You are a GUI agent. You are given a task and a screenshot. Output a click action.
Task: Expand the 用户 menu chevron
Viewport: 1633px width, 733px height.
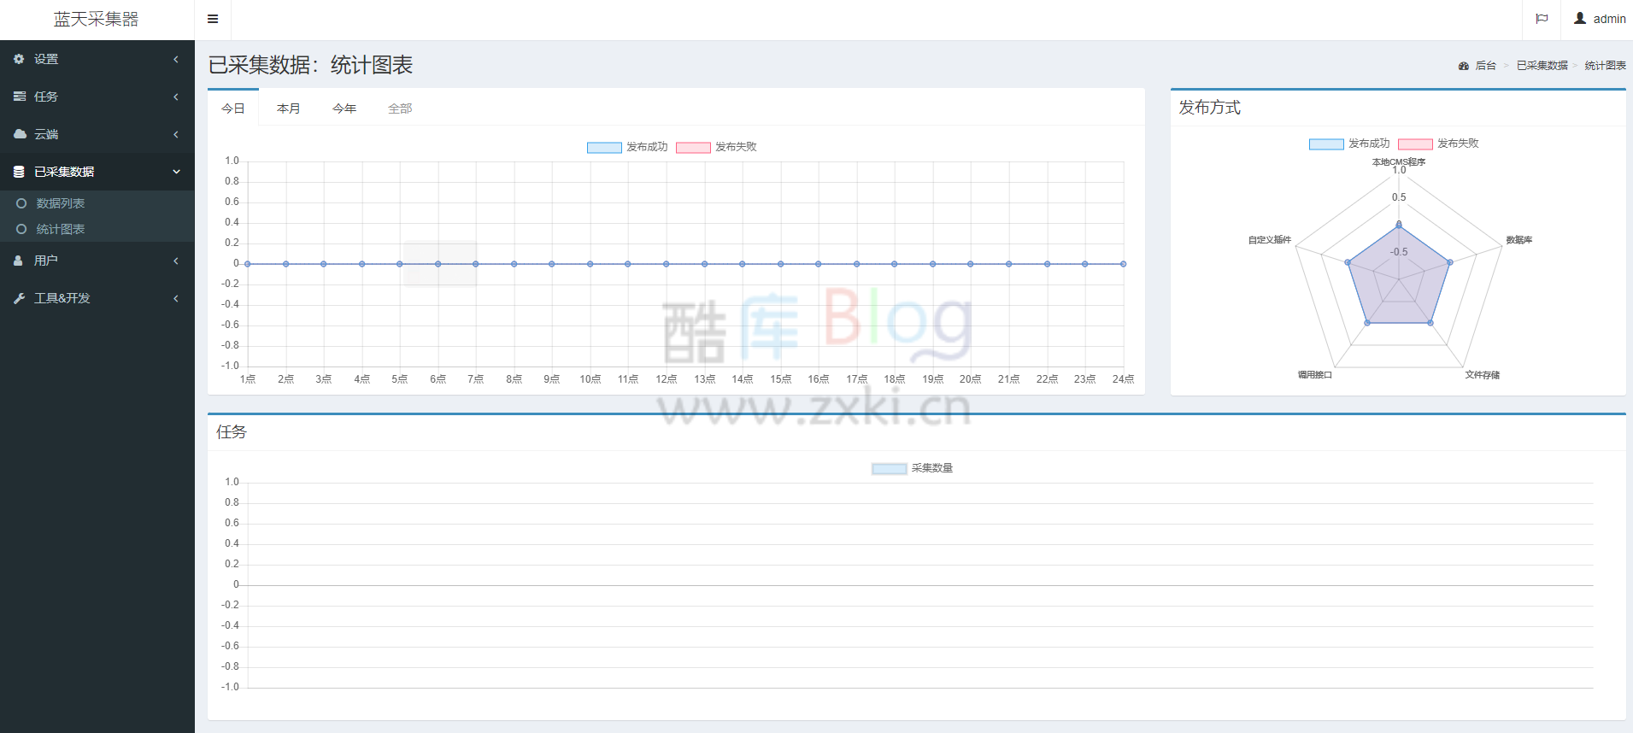point(176,261)
